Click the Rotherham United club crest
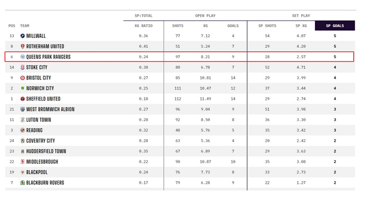This screenshot has height=201, width=367. tap(23, 46)
